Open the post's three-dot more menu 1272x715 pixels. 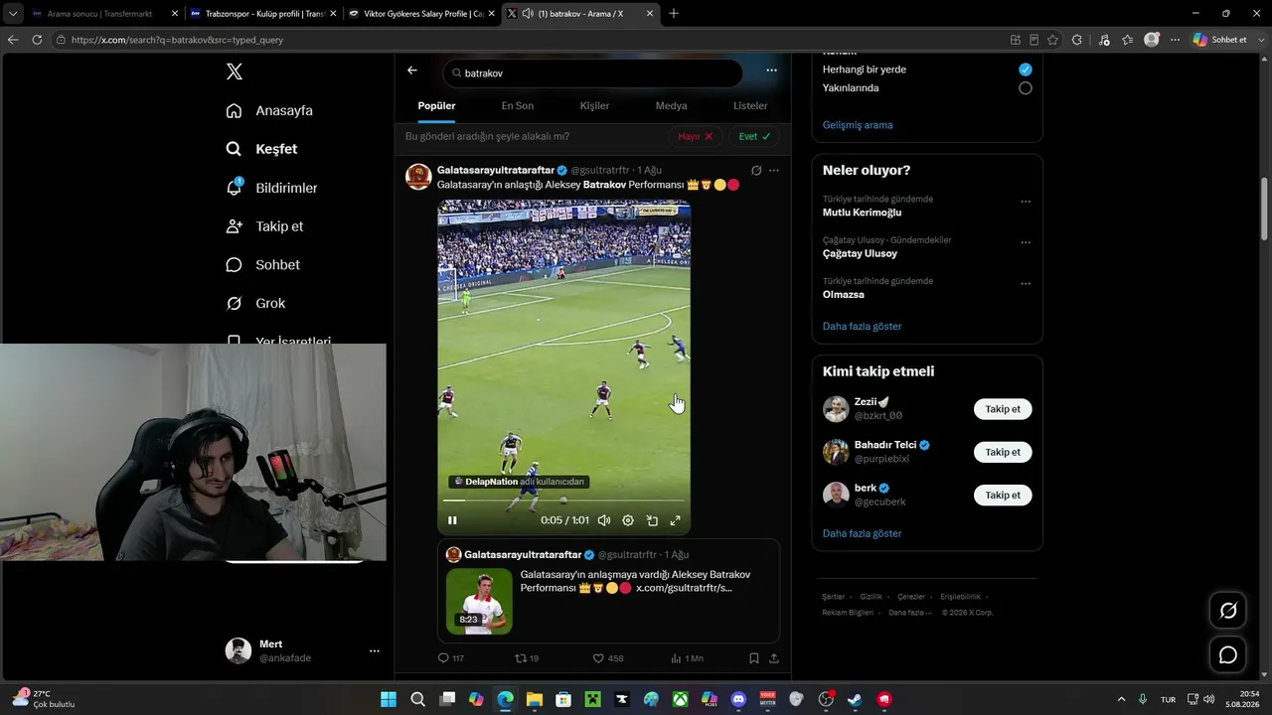tap(774, 171)
